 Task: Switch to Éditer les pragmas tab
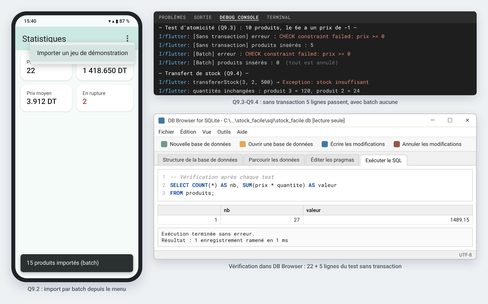(332, 160)
